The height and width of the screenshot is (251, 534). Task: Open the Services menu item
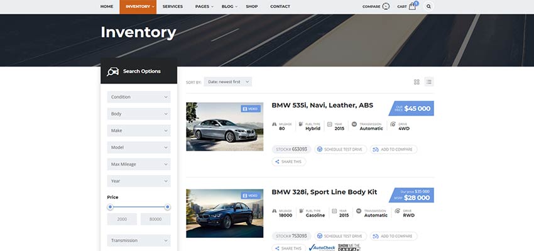click(173, 6)
